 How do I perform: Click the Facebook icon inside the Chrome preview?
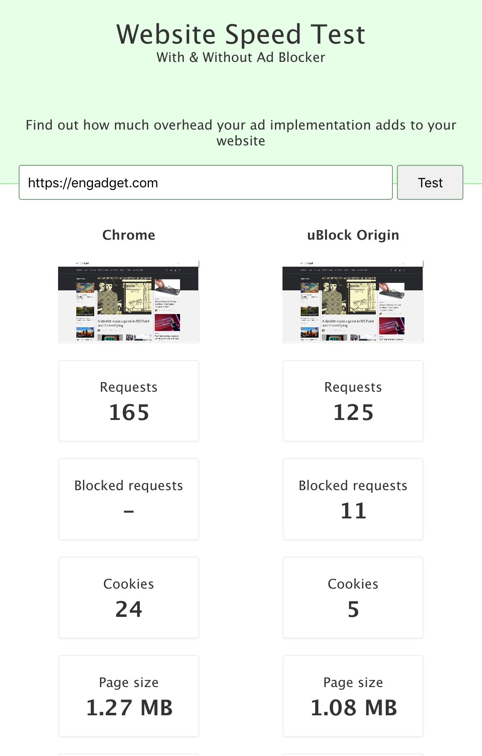click(x=167, y=270)
